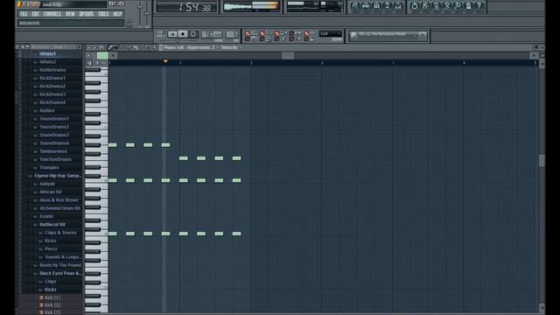
Task: Click the magnifier icon in top toolbar
Action: [457, 6]
